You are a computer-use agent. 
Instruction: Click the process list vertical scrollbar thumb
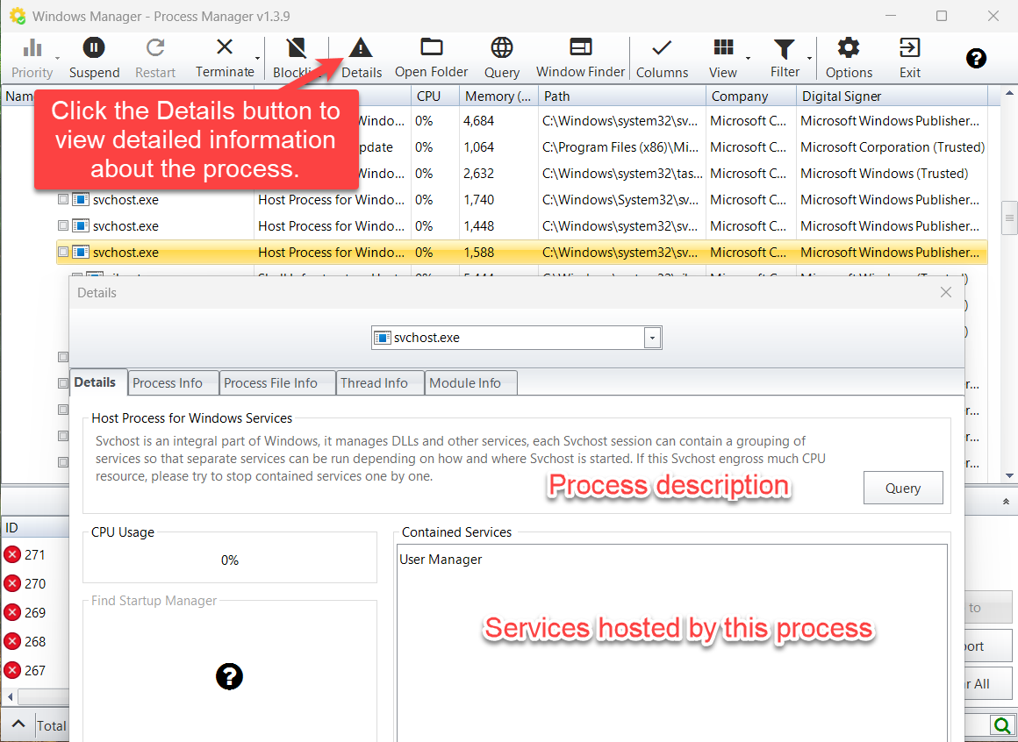1009,217
